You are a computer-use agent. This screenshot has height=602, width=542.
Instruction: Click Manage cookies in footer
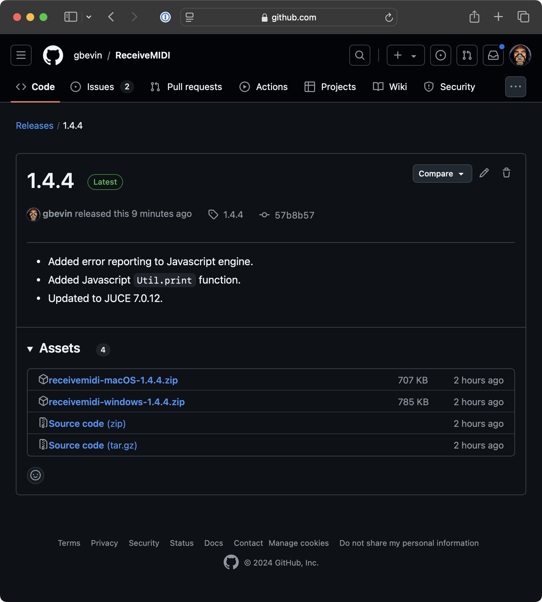[299, 543]
